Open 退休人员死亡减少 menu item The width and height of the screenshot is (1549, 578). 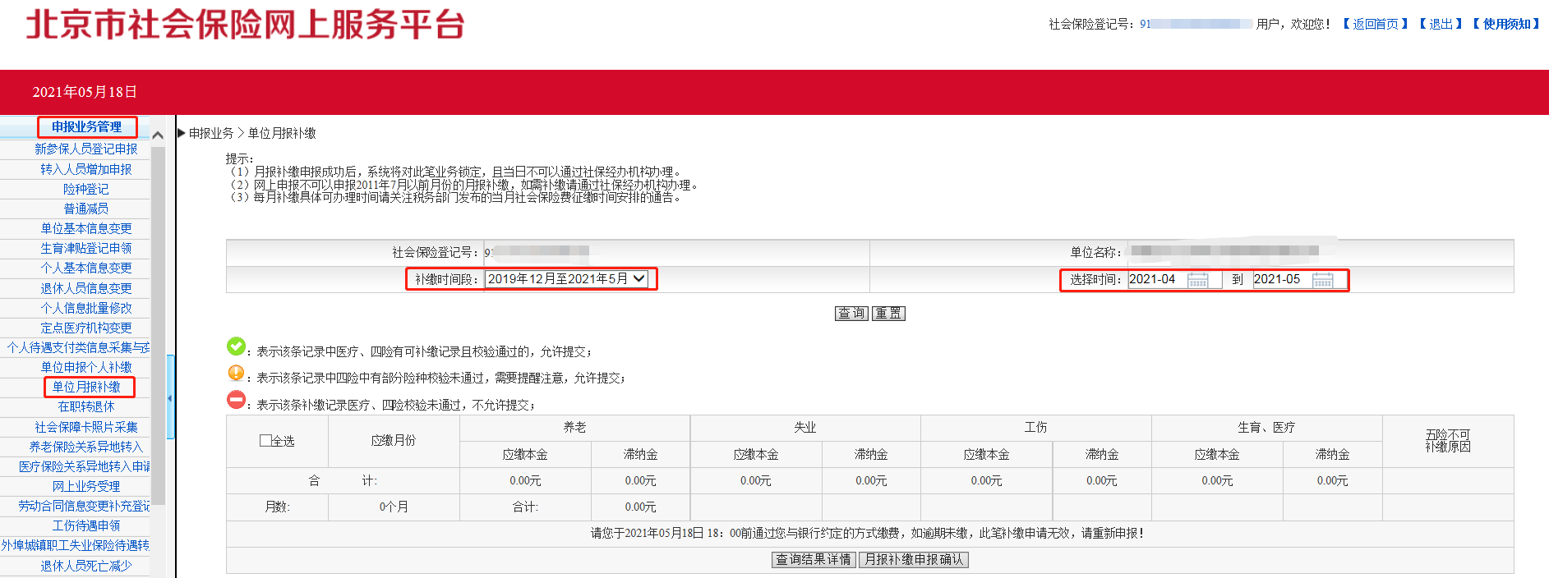click(86, 566)
